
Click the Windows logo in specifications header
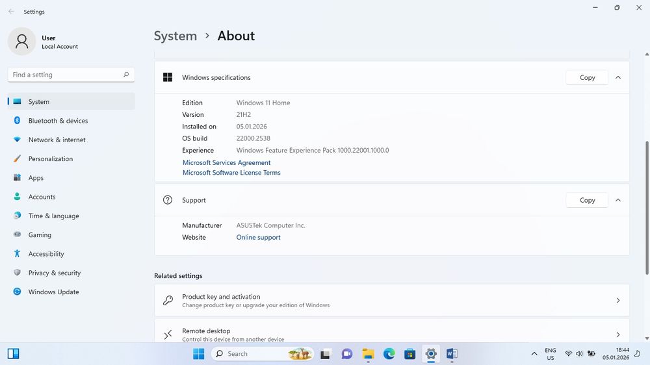168,77
